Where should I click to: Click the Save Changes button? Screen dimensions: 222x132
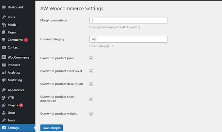pyautogui.click(x=52, y=128)
